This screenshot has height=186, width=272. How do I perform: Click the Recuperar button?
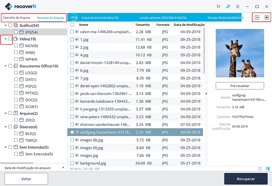[x=246, y=179]
